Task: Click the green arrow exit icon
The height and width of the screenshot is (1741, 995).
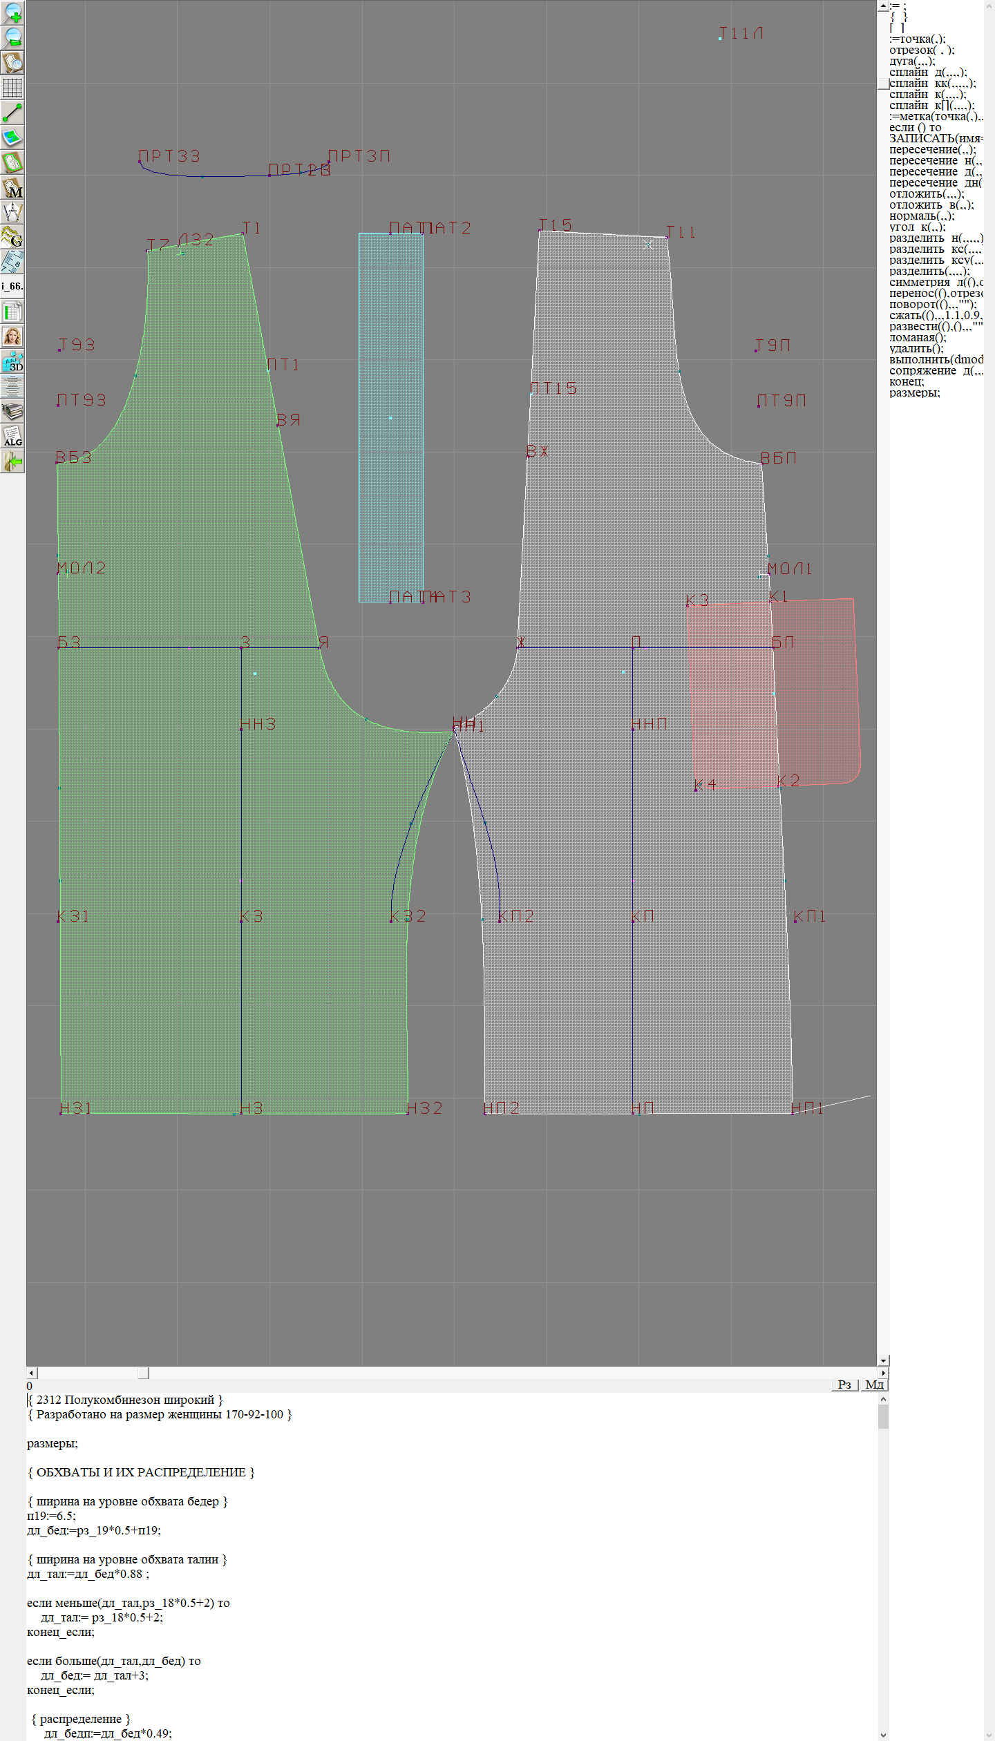Action: [12, 461]
